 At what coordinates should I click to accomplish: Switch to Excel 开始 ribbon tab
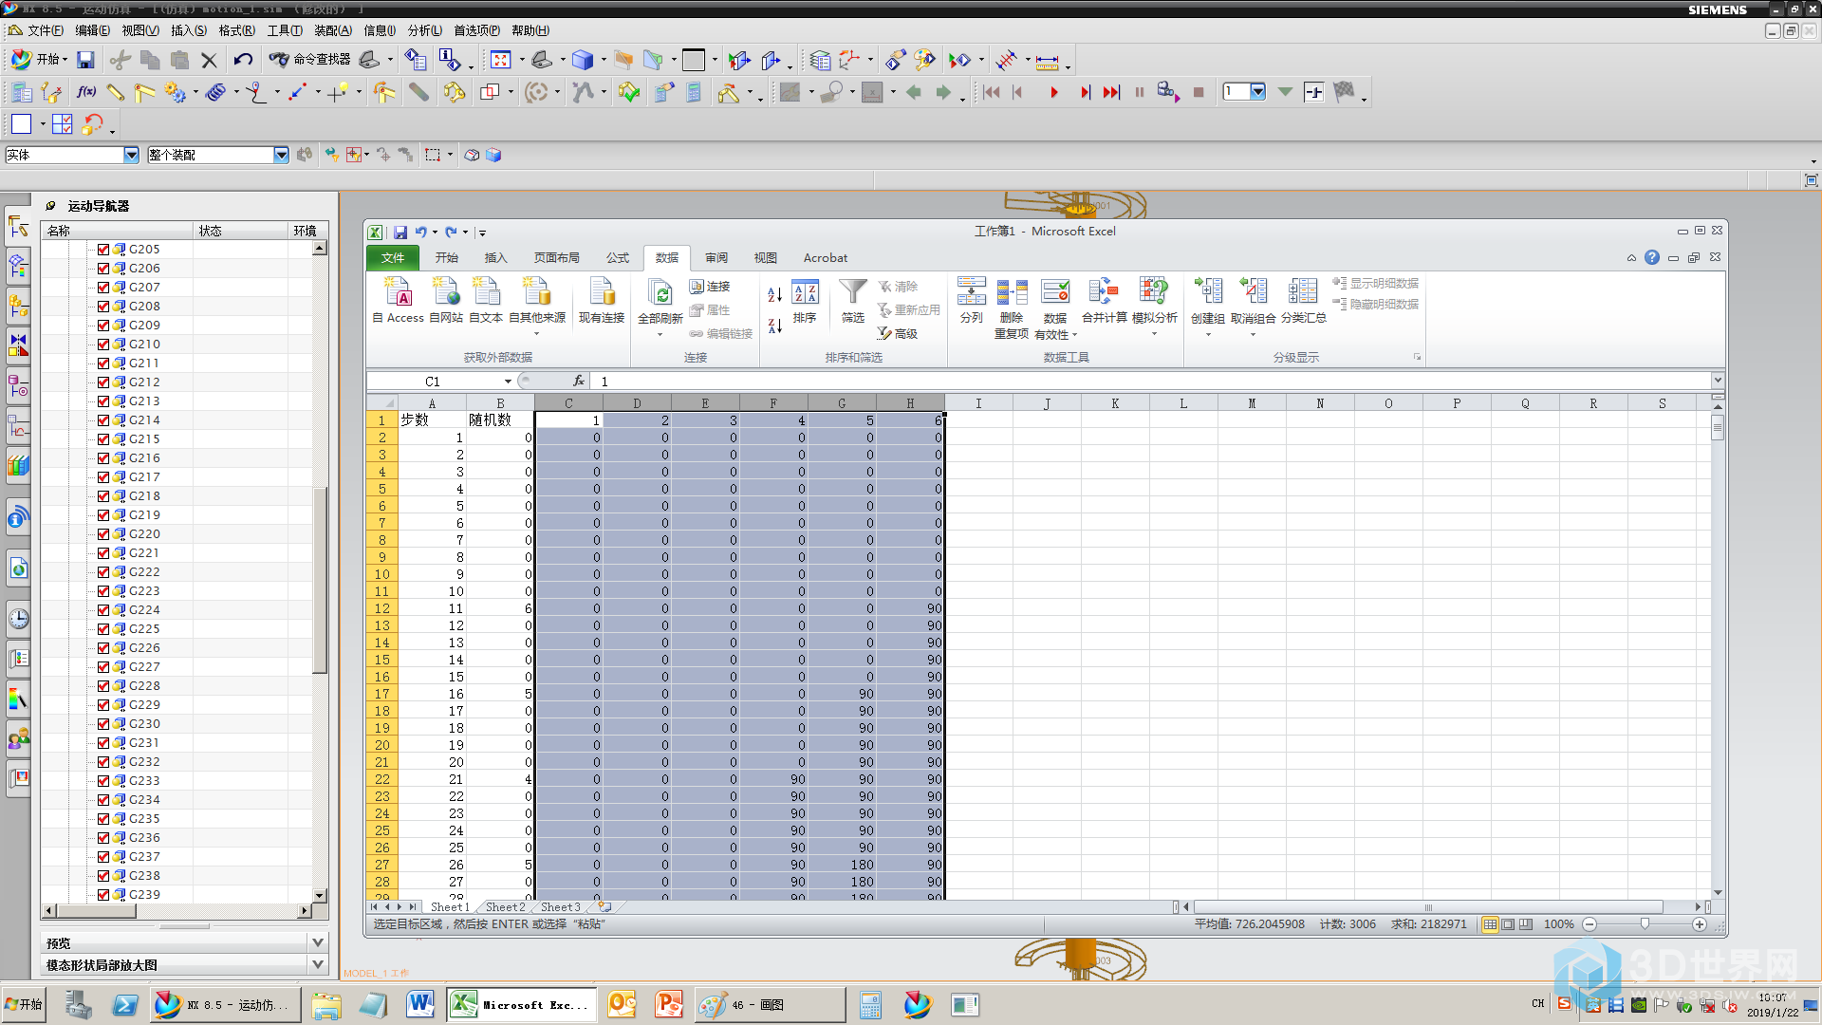pyautogui.click(x=446, y=258)
